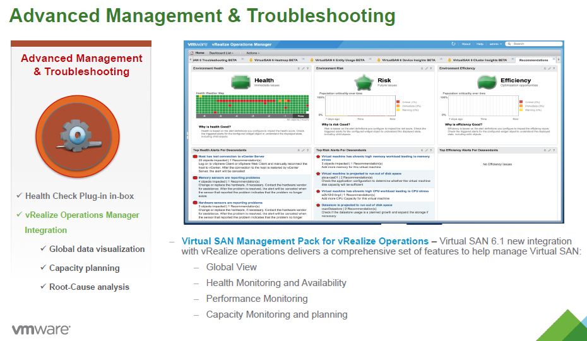The image size is (587, 341).
Task: Click the green Risk pentagon badge
Action: coord(365,81)
